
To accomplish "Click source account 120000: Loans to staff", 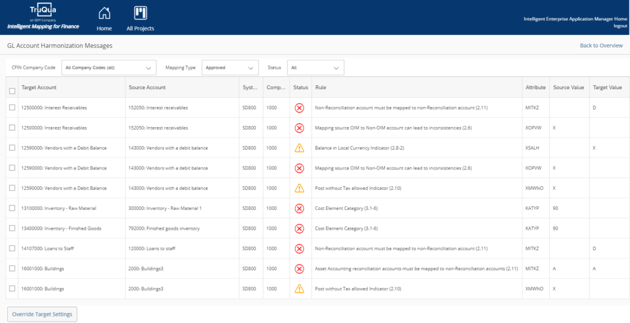I will pyautogui.click(x=152, y=248).
